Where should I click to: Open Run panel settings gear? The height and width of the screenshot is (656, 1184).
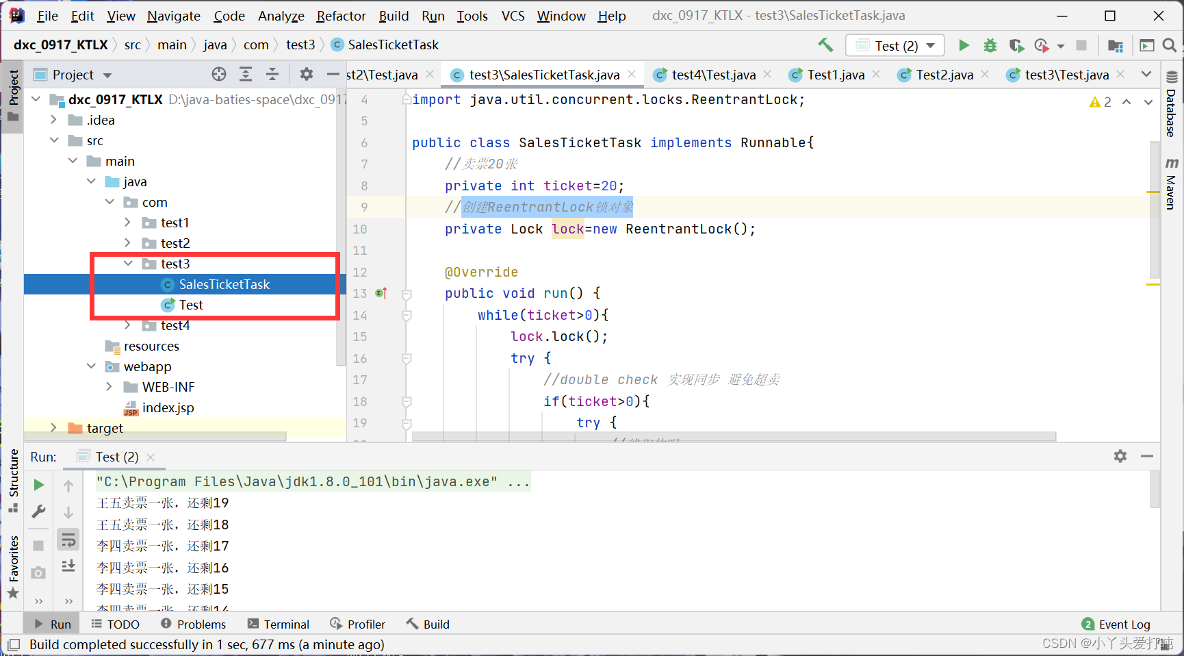(x=1120, y=456)
